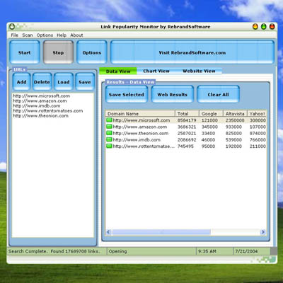Screen dimensions: 283x283
Task: Click green status icon beside amazon.com result
Action: pos(109,127)
